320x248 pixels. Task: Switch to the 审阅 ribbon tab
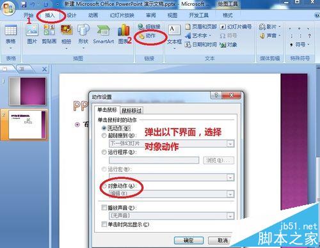(x=150, y=15)
